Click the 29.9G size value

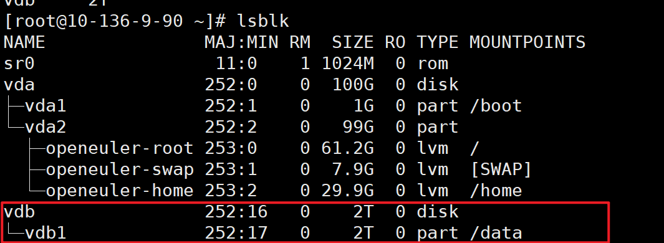coord(348,191)
